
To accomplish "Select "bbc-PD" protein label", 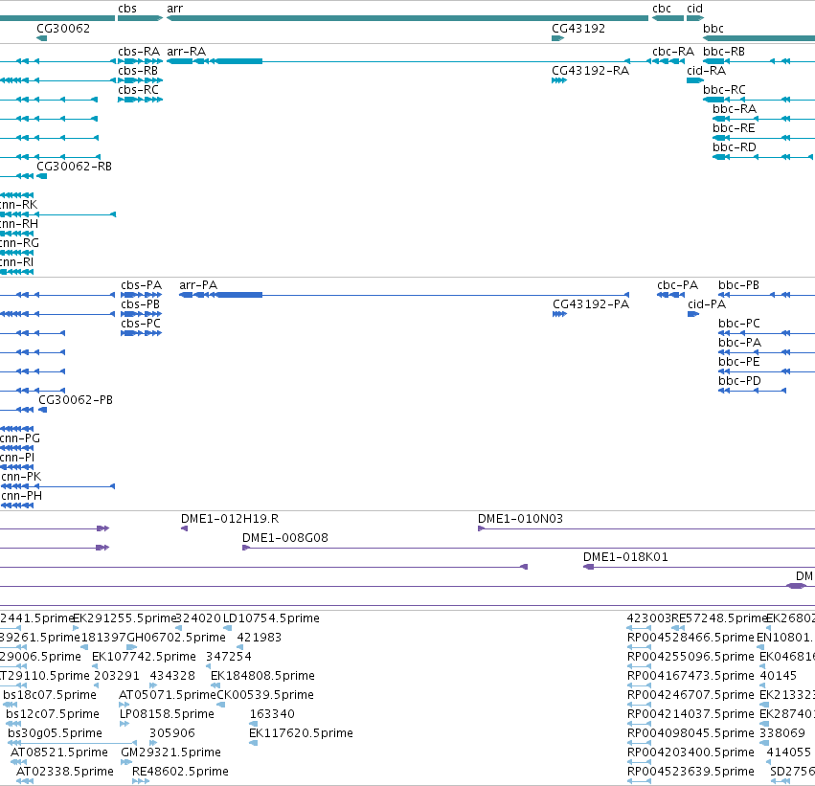I will click(x=739, y=382).
